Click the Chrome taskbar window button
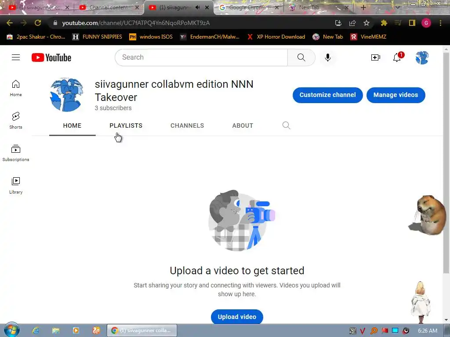 142,330
